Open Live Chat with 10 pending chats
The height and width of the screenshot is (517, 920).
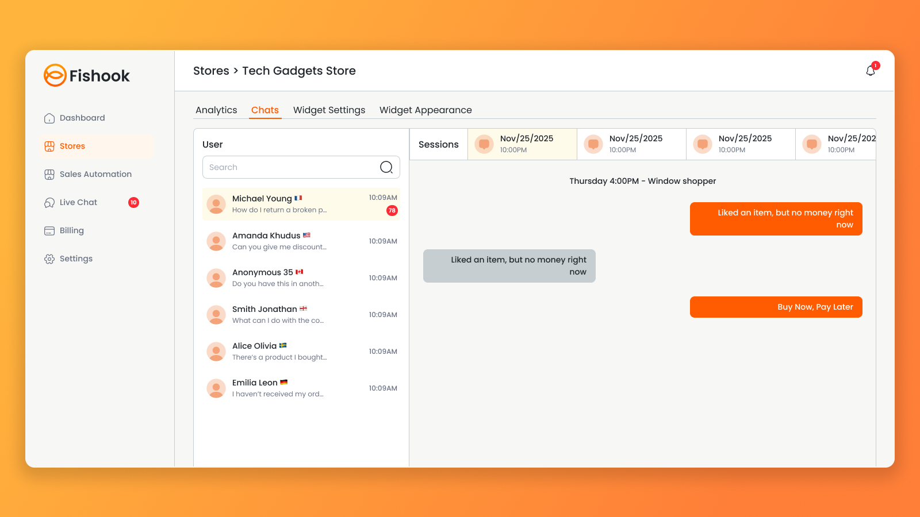[78, 202]
